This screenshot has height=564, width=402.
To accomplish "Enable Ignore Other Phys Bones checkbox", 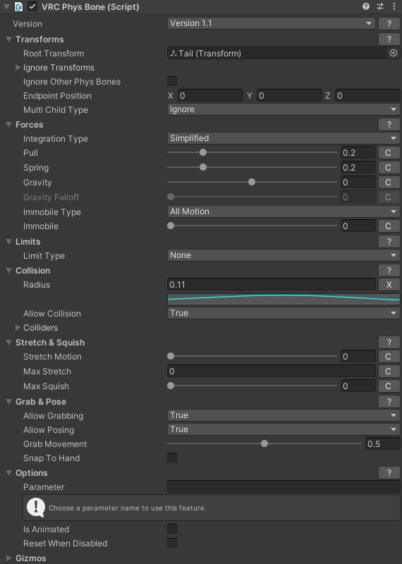I will click(172, 81).
